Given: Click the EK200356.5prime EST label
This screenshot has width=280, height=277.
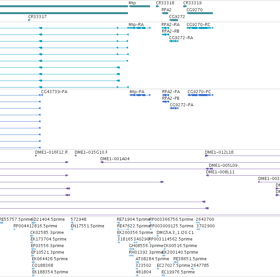Looking at the screenshot, I should click(135, 233).
